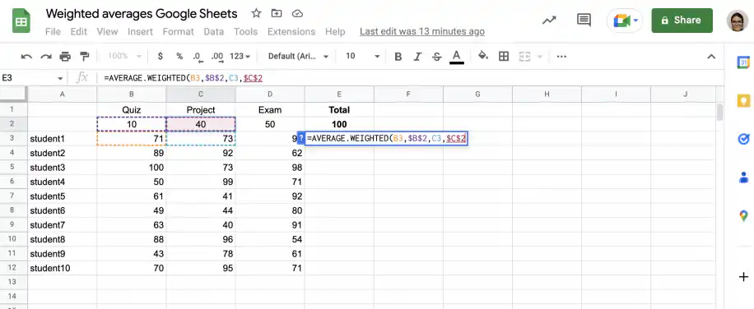This screenshot has width=754, height=309.
Task: Expand the merge cells dropdown arrow
Action: tap(539, 57)
